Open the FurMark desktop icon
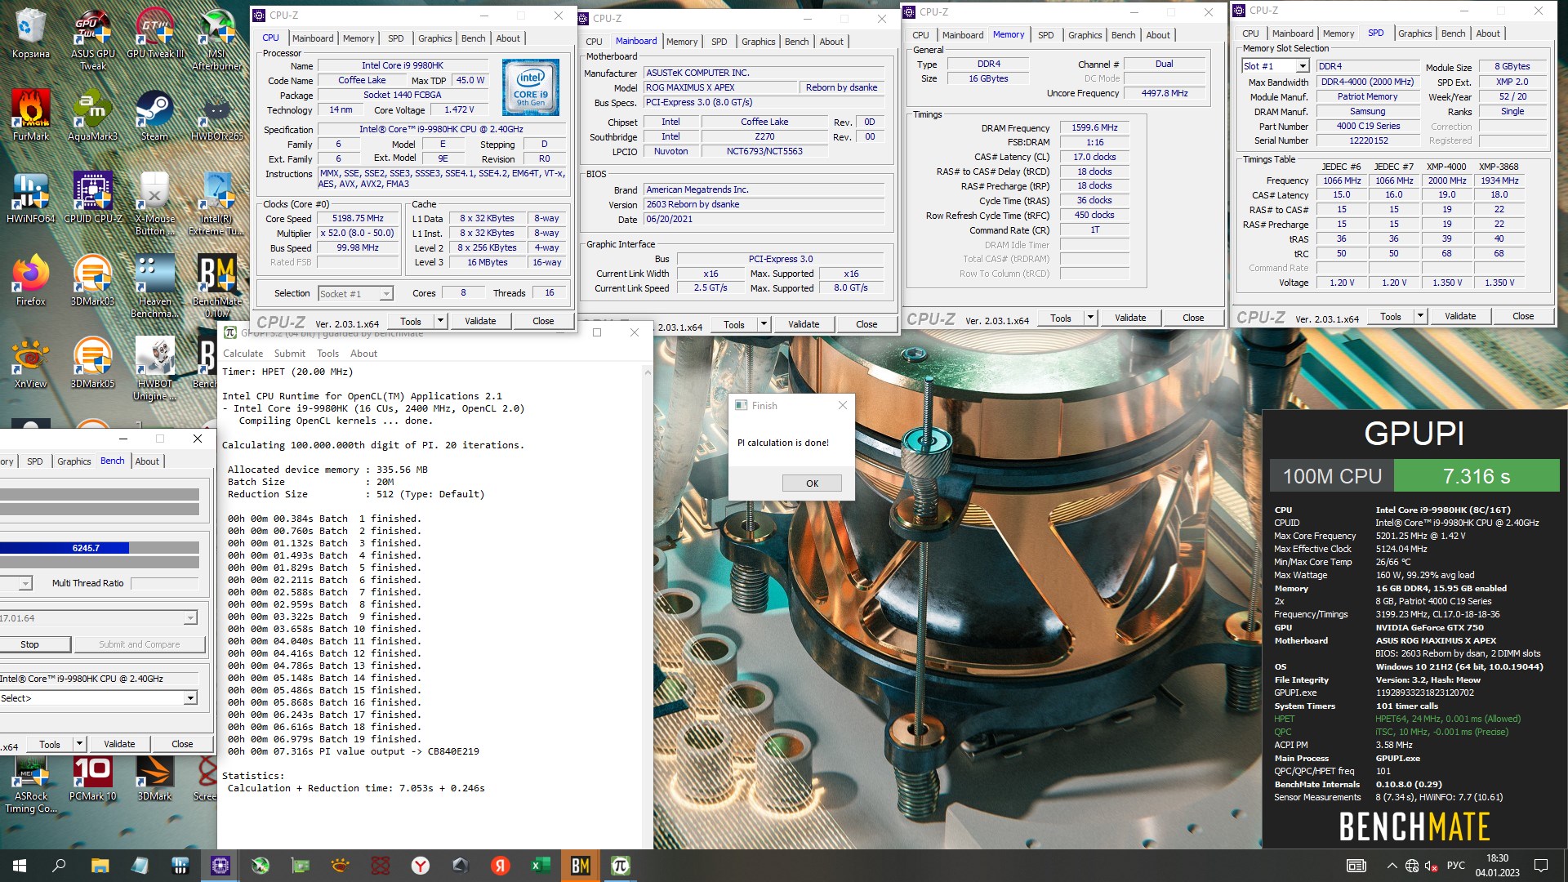The image size is (1568, 882). click(x=31, y=116)
